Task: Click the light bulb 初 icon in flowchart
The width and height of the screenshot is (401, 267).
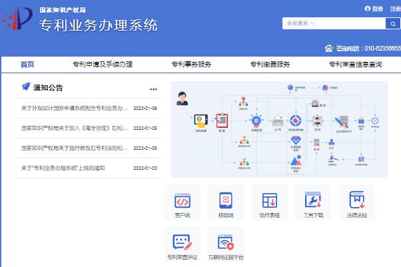Action: coord(256,120)
